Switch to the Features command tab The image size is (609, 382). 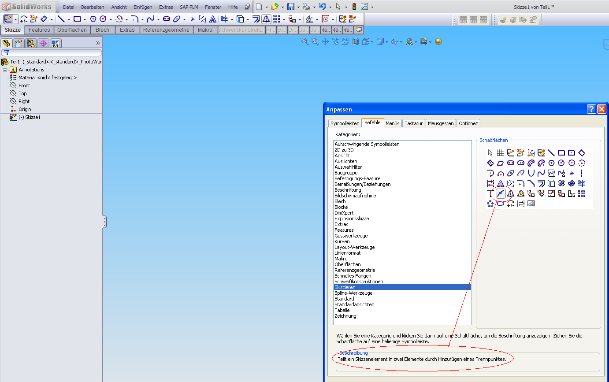coord(39,30)
